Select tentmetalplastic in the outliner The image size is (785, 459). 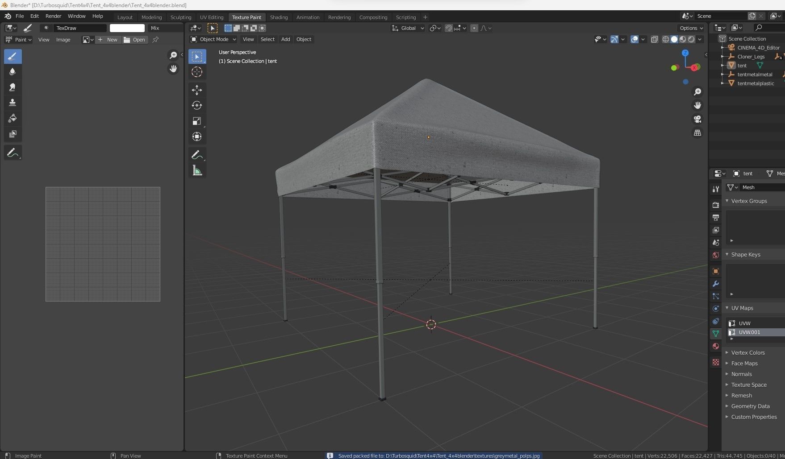(756, 83)
